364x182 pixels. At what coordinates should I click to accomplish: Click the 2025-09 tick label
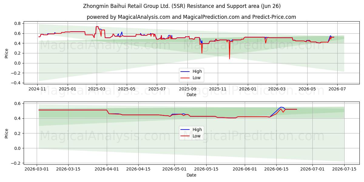(187, 89)
